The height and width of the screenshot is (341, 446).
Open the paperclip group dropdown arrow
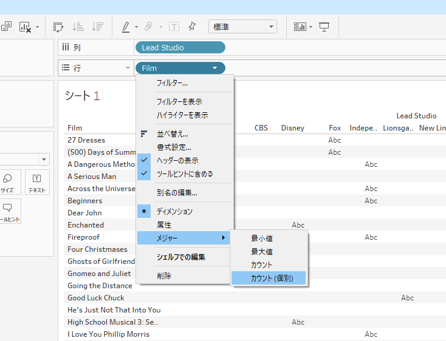click(160, 27)
